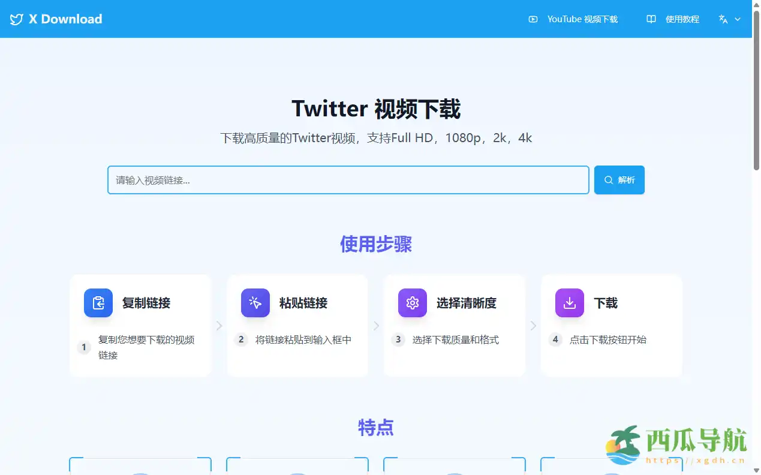
Task: Click arrow between 复制链接 and 粘贴链接 cards
Action: click(x=219, y=325)
